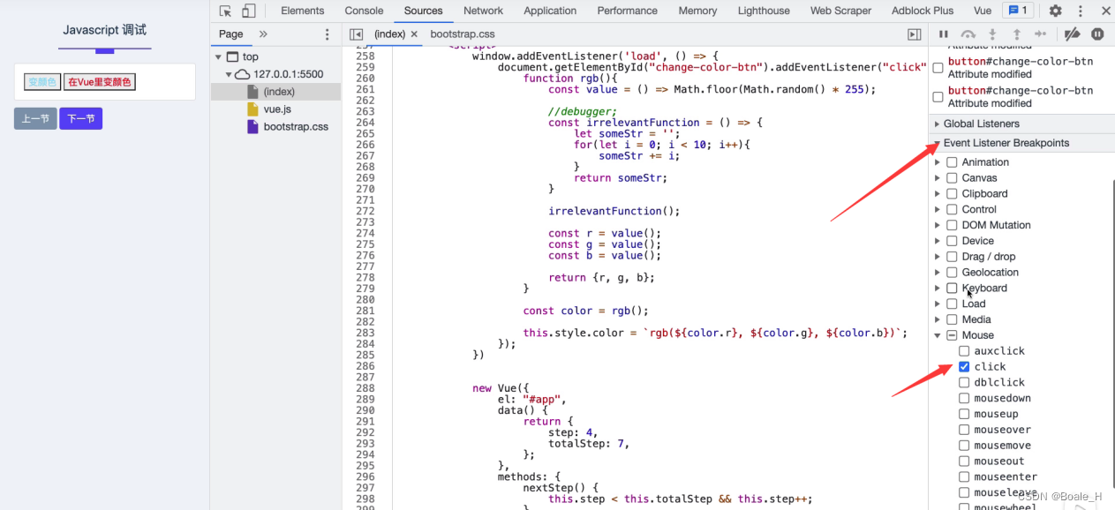This screenshot has height=510, width=1115.
Task: Enable the mouseup event breakpoint
Action: point(964,415)
